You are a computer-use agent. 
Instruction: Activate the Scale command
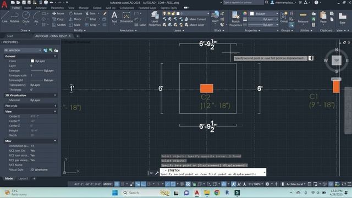click(x=75, y=25)
